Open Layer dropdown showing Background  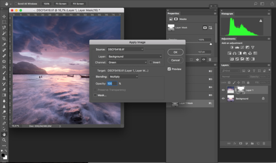134,57
